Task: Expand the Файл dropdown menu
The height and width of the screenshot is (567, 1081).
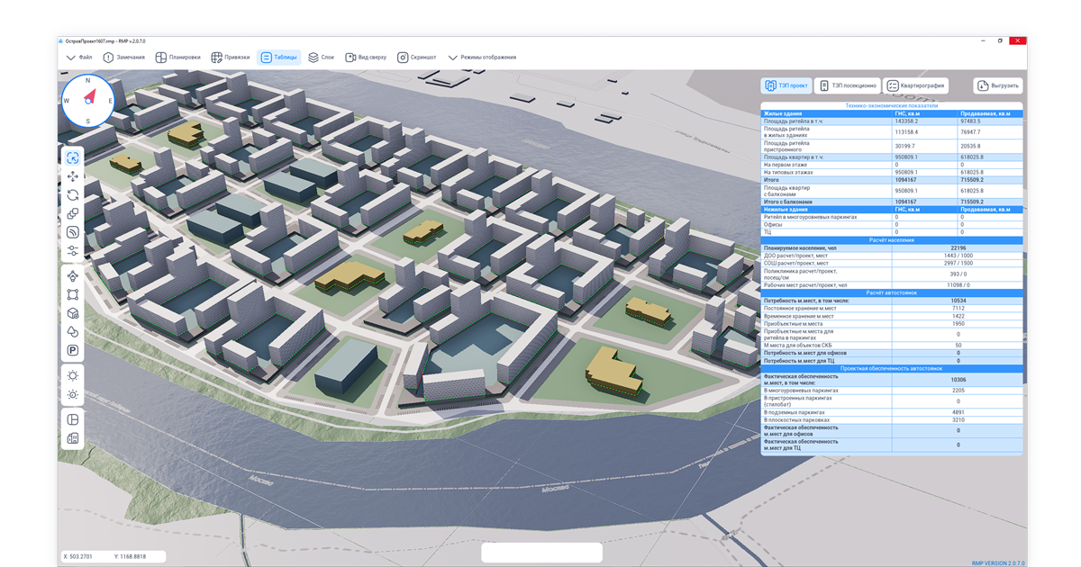Action: 79,57
